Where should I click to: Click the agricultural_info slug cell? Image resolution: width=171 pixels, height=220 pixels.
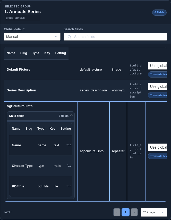click(x=92, y=151)
